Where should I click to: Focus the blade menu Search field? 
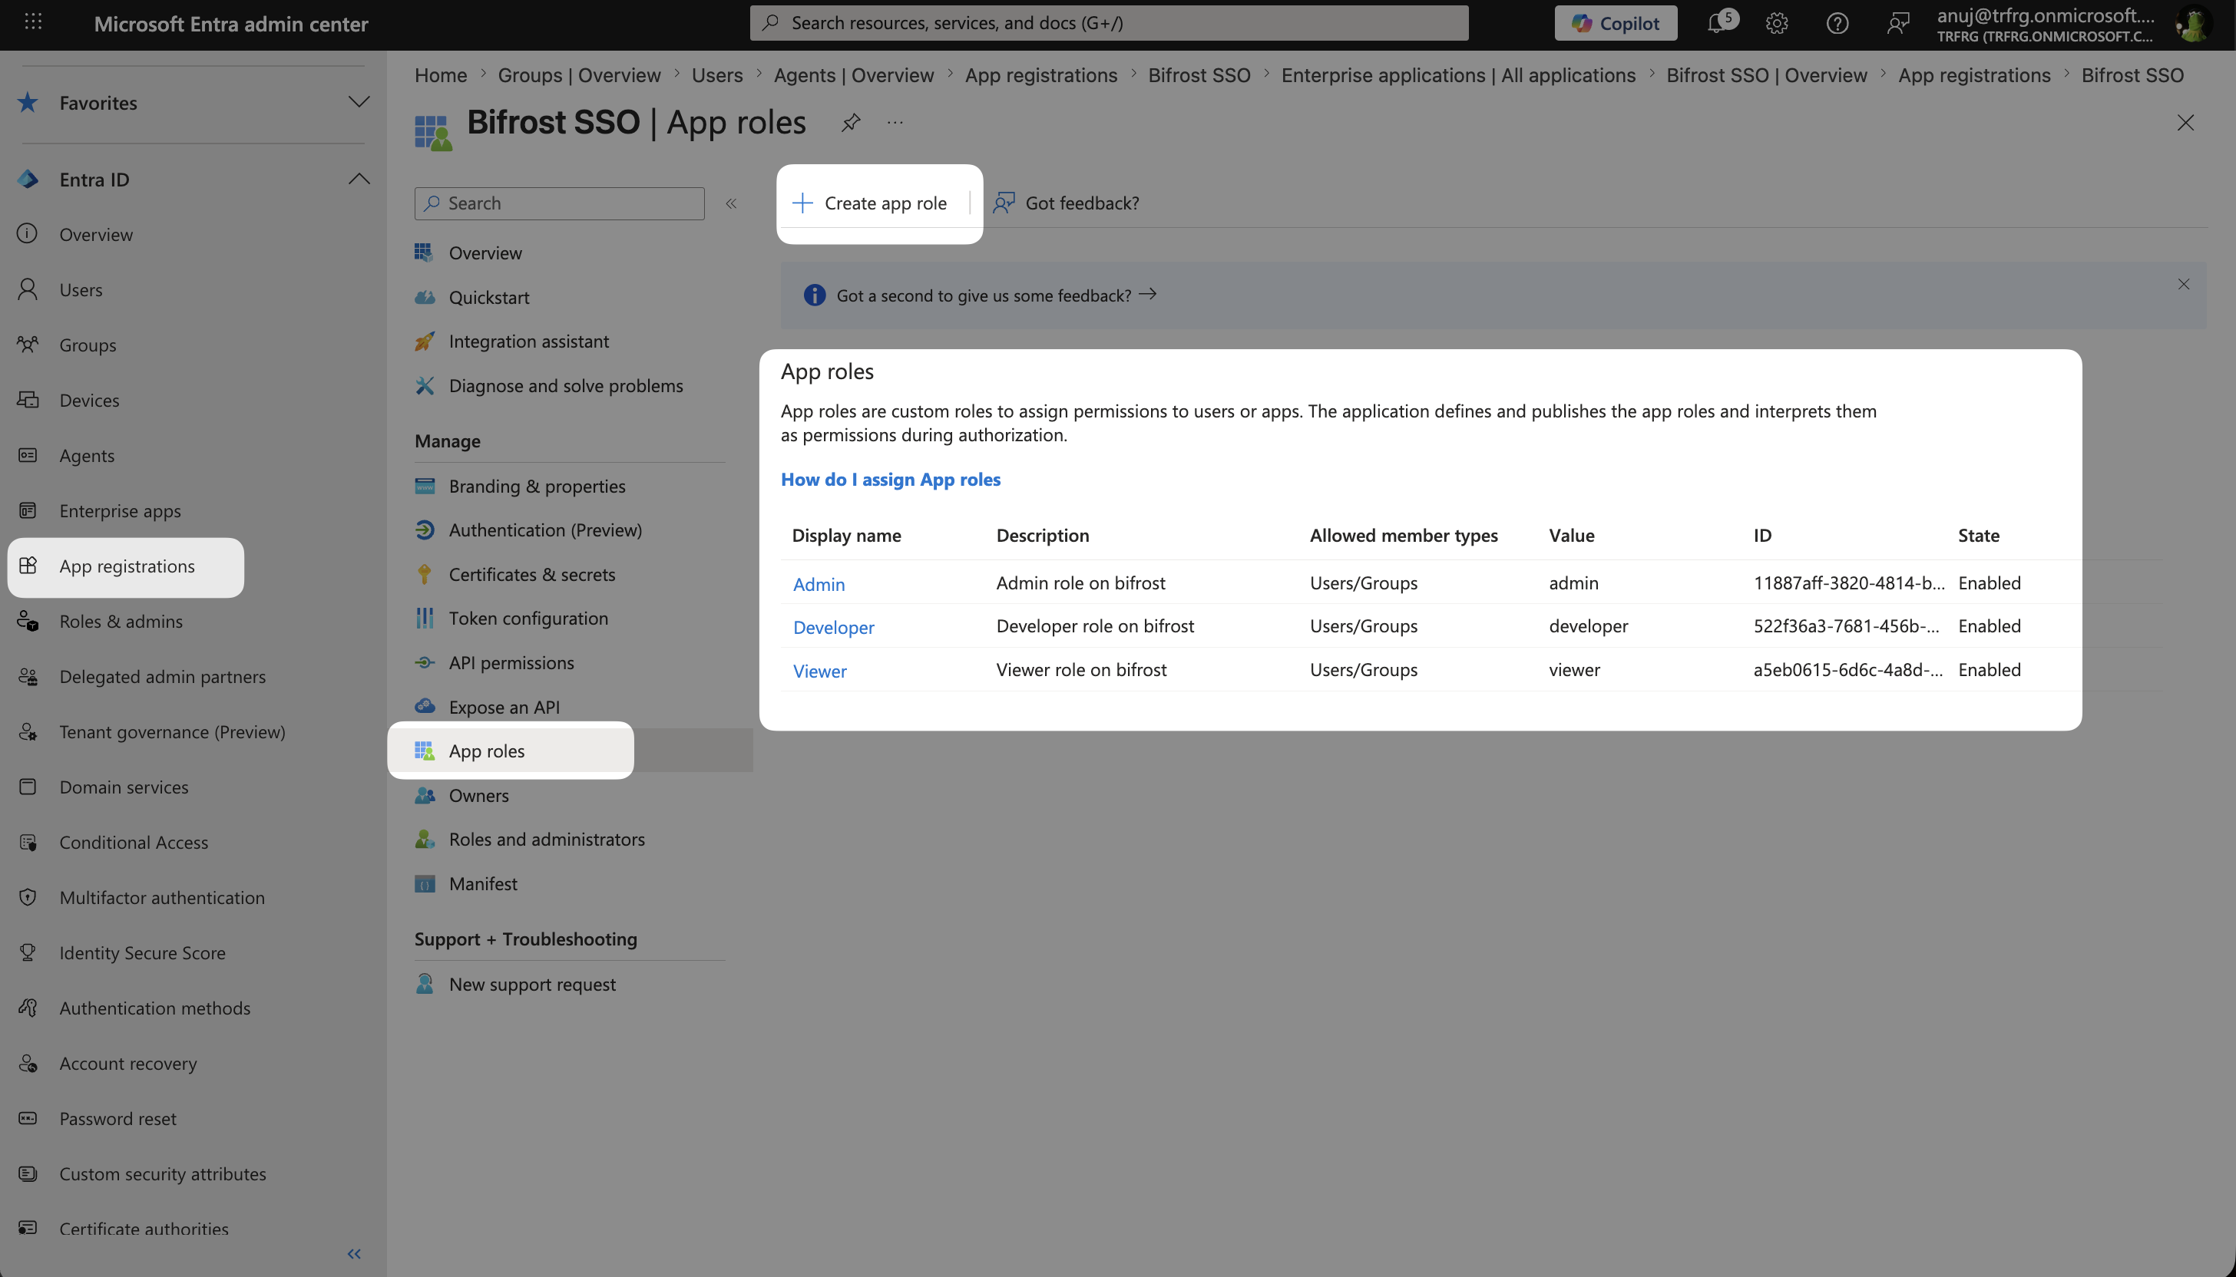[559, 203]
